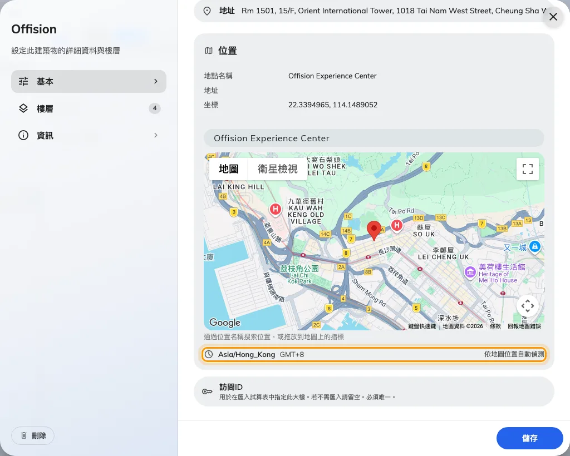Click the 又一城 shopping marker icon
Screen dimensions: 570x456
(535, 247)
